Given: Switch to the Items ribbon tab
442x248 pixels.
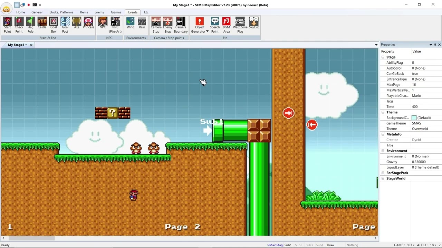Looking at the screenshot, I should (x=84, y=12).
